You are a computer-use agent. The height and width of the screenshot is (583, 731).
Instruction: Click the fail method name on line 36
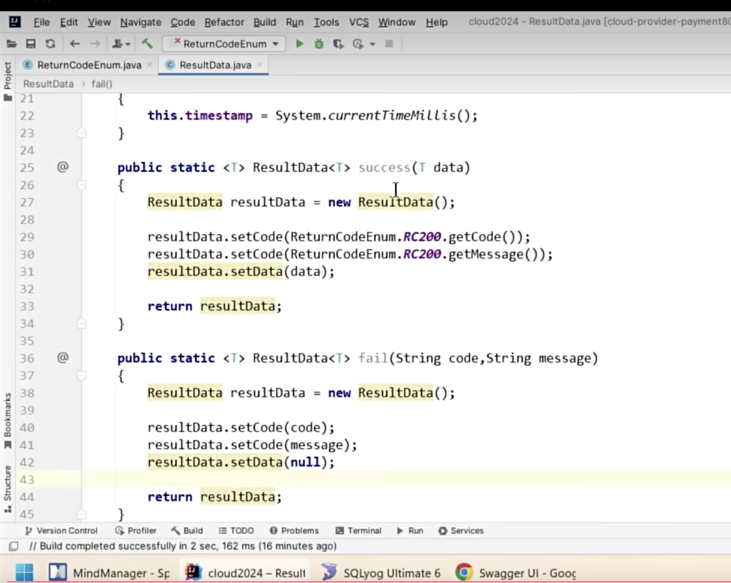pos(373,358)
